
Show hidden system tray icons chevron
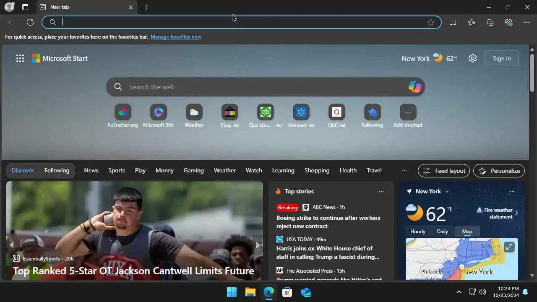(x=459, y=292)
